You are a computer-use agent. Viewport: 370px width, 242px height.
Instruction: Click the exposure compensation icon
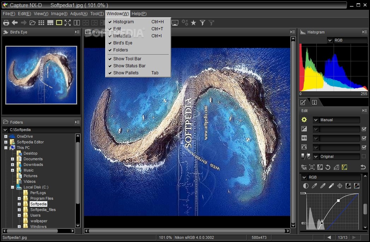pyautogui.click(x=304, y=129)
